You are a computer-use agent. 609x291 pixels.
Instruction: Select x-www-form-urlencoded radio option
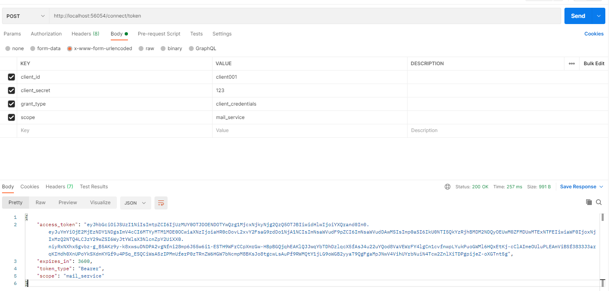70,48
